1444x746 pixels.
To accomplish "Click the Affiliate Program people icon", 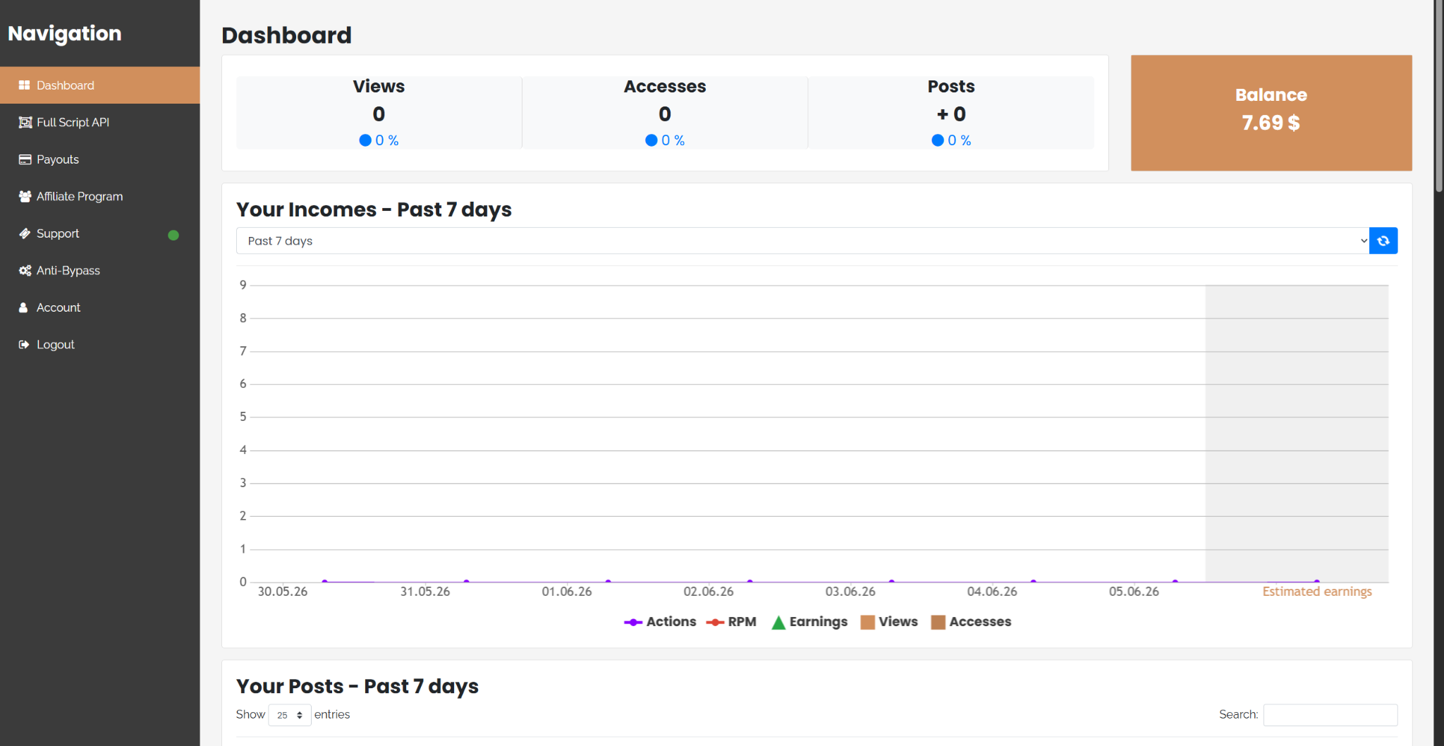I will tap(25, 197).
